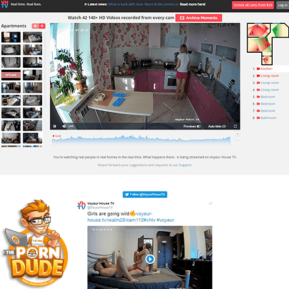Screen dimensions: 289x289
Task: Click the LIVE indicator in player controls
Action: click(71, 126)
